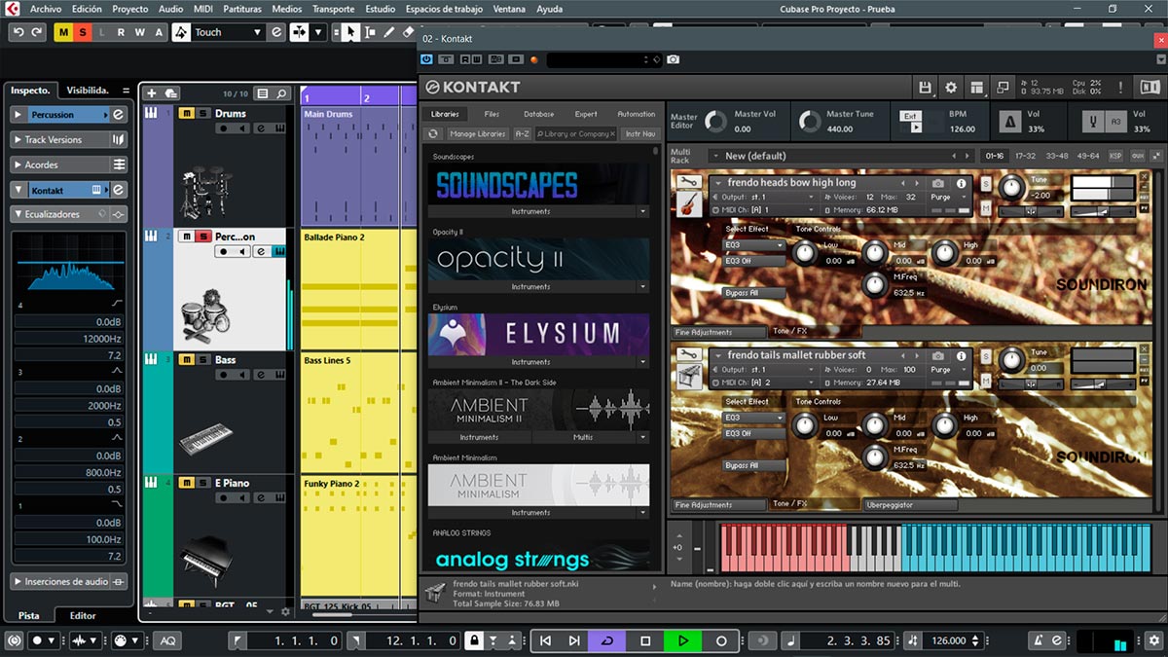The height and width of the screenshot is (657, 1168).
Task: Expand the Track Versions Inspector section
Action: click(x=18, y=139)
